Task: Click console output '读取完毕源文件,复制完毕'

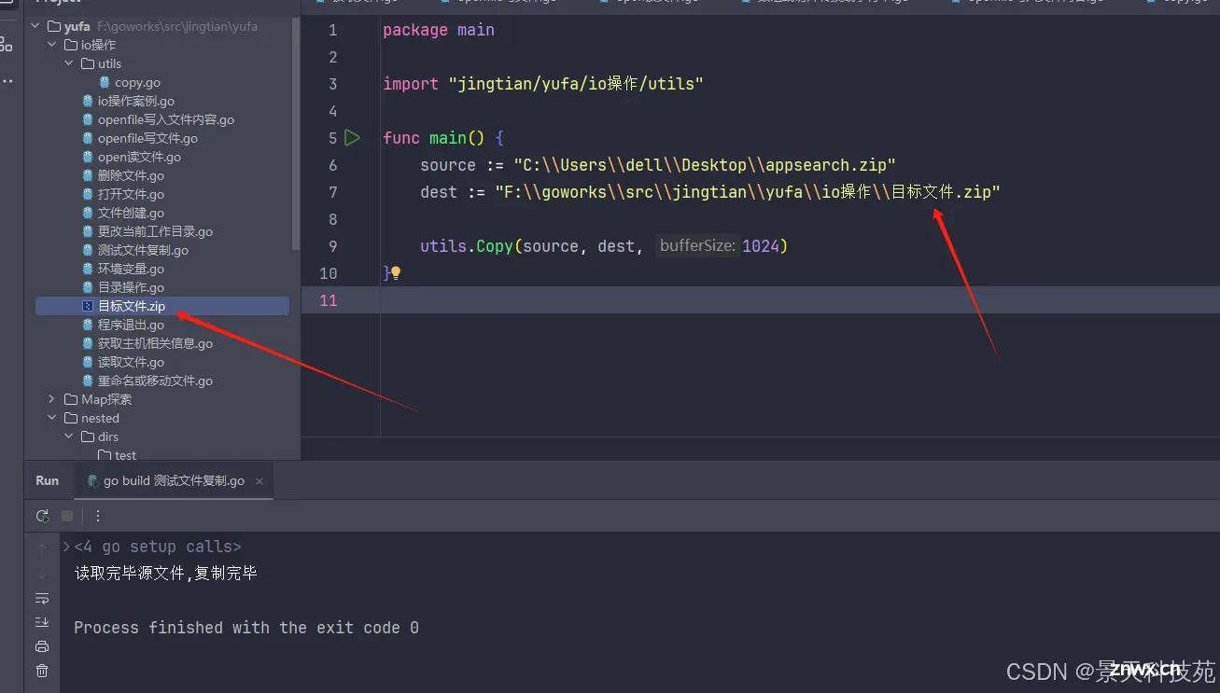Action: (166, 574)
